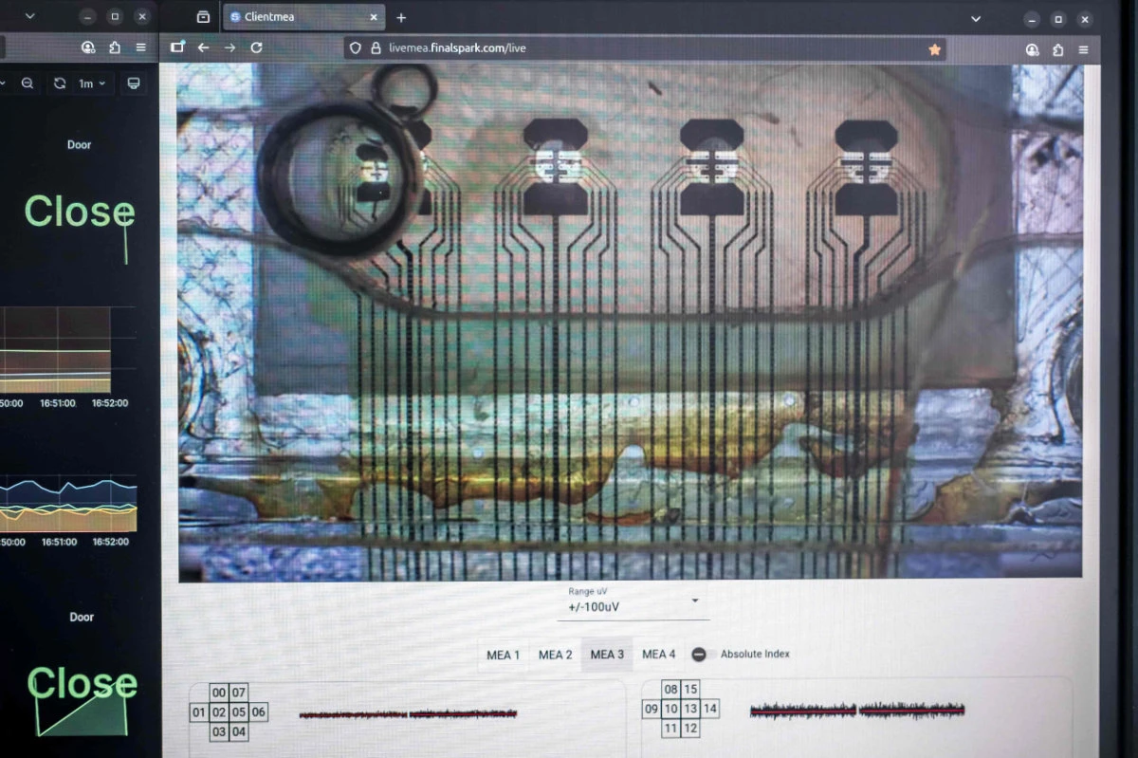Select electrode cell 14
1138x758 pixels.
coord(711,709)
